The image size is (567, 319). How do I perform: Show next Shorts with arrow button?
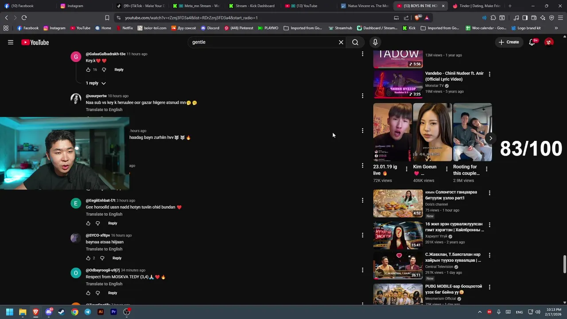coord(490,138)
